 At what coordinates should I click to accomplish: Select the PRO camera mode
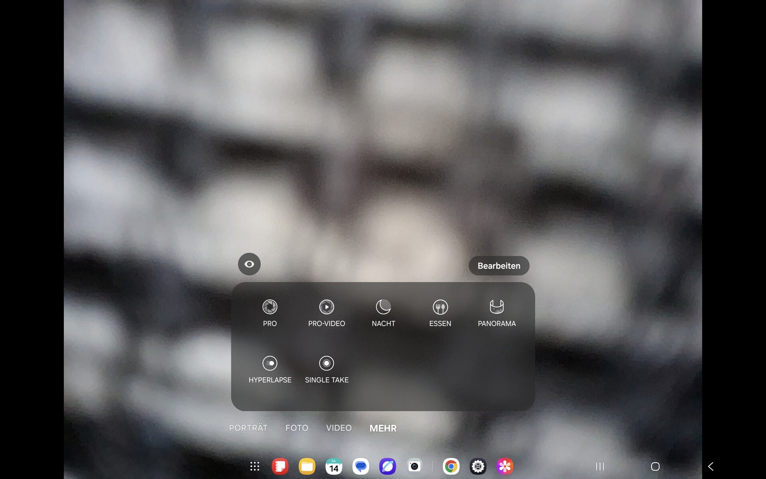(270, 313)
